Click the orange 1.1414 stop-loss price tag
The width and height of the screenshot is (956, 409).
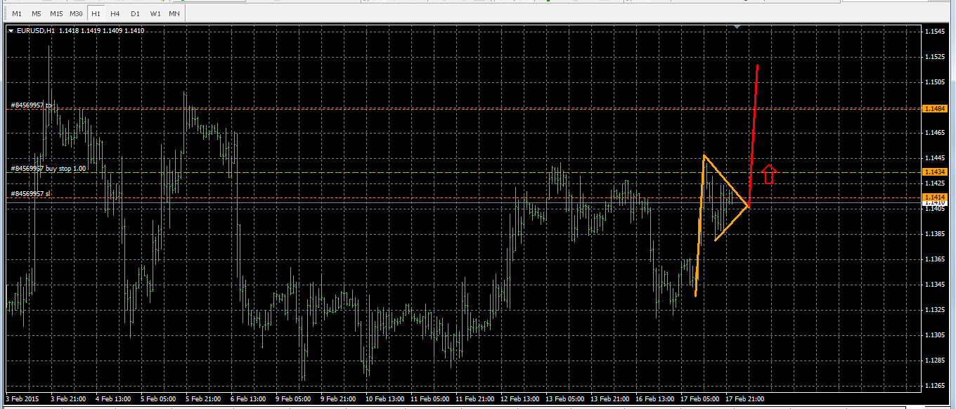tap(934, 197)
